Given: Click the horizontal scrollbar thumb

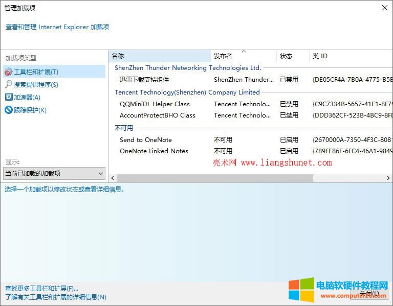Looking at the screenshot, I should point(215,178).
